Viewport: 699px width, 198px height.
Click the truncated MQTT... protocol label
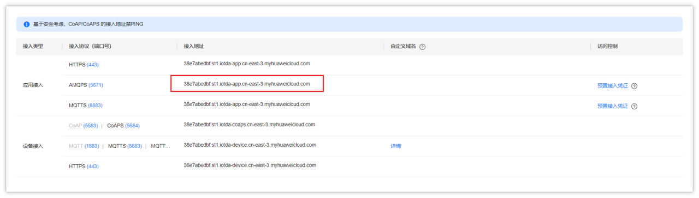[x=161, y=146]
